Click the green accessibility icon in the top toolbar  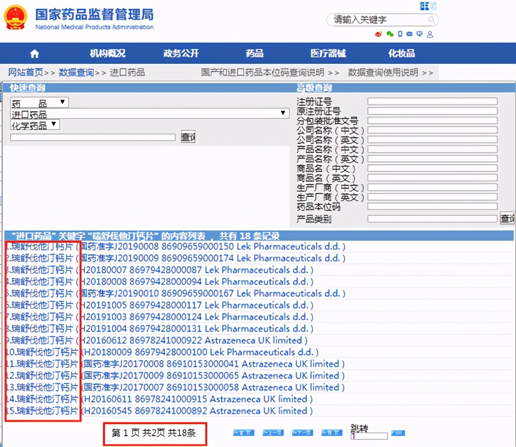click(390, 34)
